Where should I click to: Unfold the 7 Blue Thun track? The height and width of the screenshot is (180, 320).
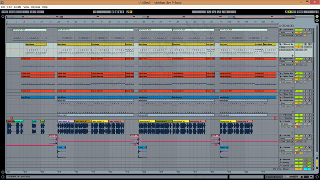(x=280, y=94)
